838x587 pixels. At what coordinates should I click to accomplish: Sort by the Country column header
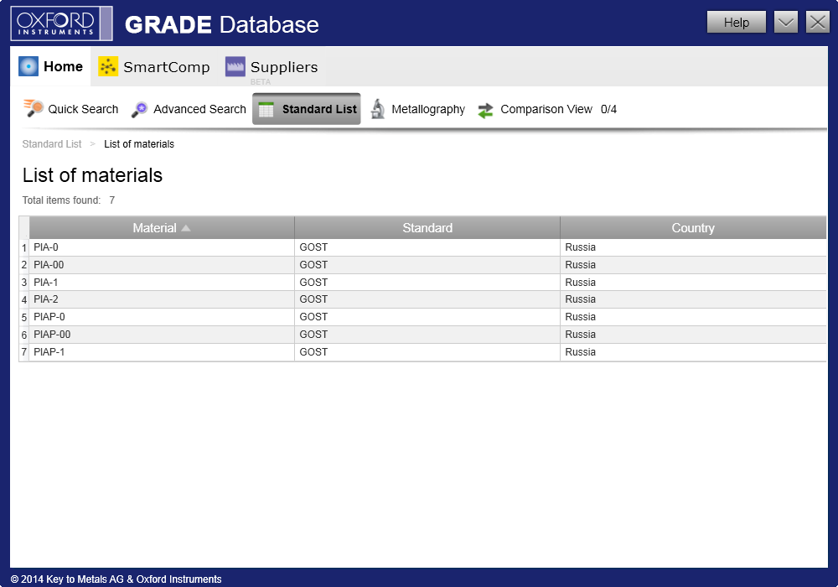693,228
